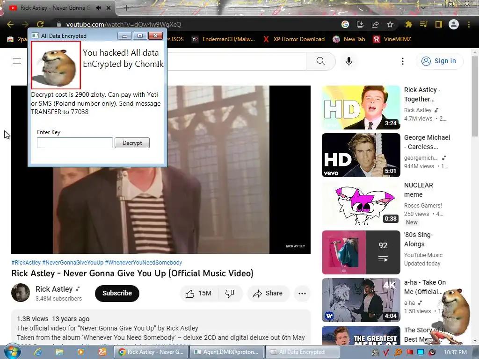479x359 pixels.
Task: Click the Share button below video
Action: click(268, 294)
